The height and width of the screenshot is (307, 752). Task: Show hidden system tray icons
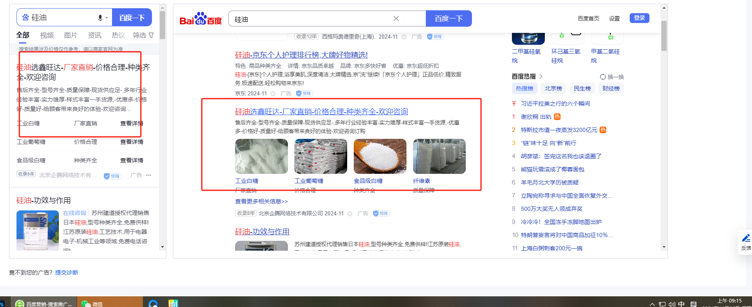coord(652,304)
